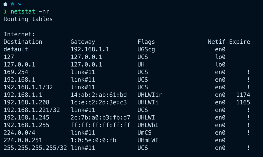Screen dimensions: 263x157
Task: Click the tilde directory symbol in prompt
Action: pos(20,4)
